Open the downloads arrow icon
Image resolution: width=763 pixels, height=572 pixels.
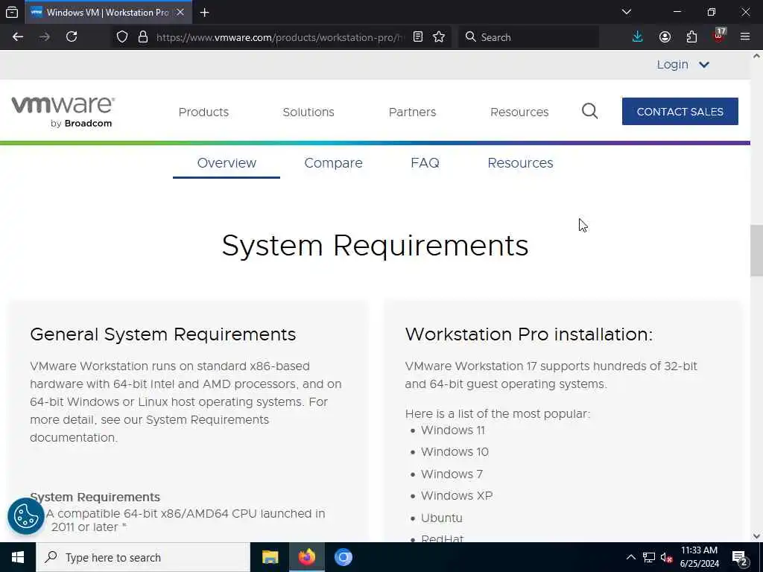tap(638, 37)
